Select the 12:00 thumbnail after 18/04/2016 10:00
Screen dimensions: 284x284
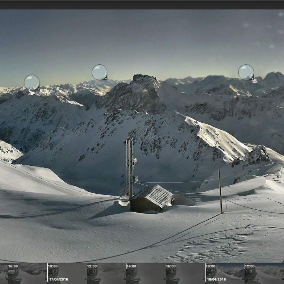click(x=264, y=273)
